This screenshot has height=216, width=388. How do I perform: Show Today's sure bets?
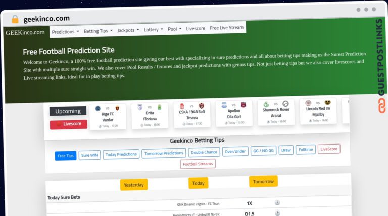(x=199, y=183)
